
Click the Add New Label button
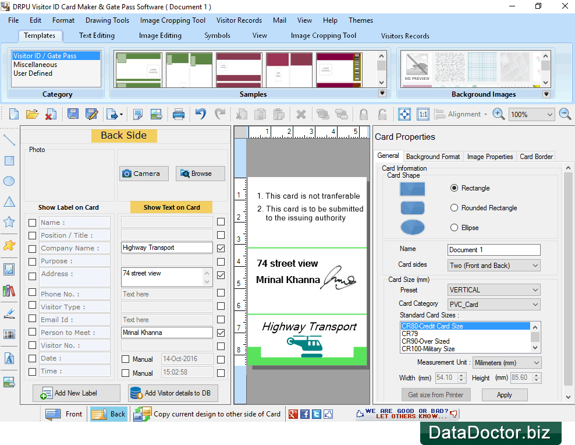pyautogui.click(x=76, y=393)
